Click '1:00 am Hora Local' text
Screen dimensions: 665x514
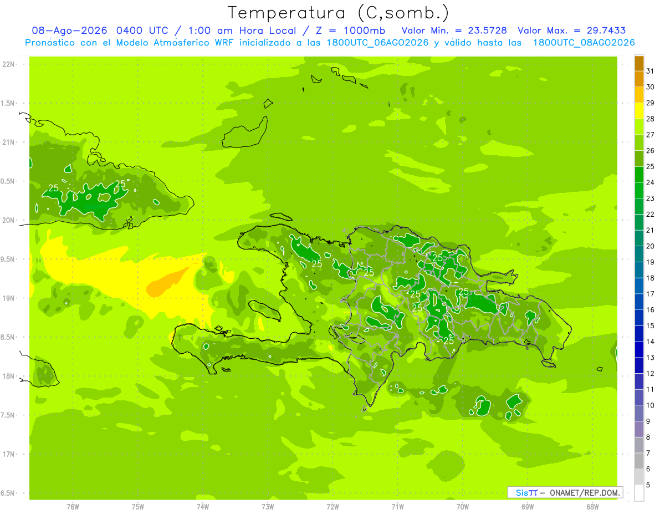point(242,30)
